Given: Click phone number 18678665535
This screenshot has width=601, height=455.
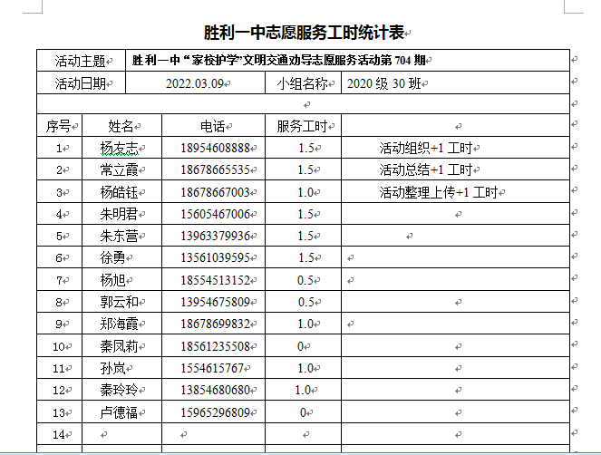Looking at the screenshot, I should click(x=215, y=169).
